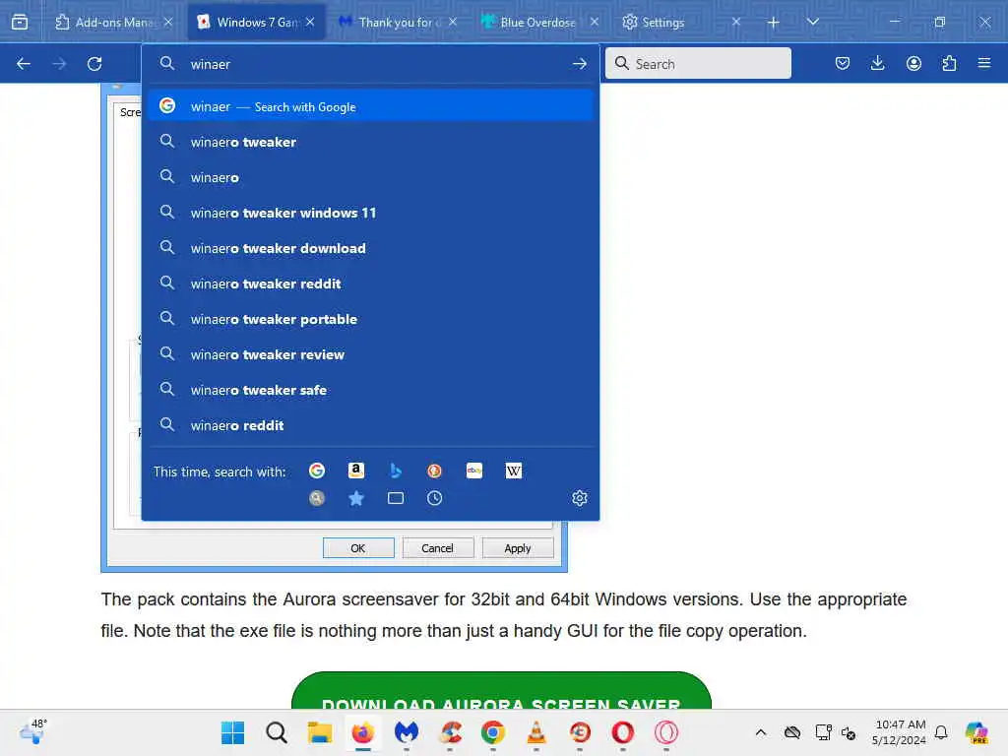Expand the list all tabs chevron
This screenshot has height=756, width=1008.
pyautogui.click(x=812, y=22)
